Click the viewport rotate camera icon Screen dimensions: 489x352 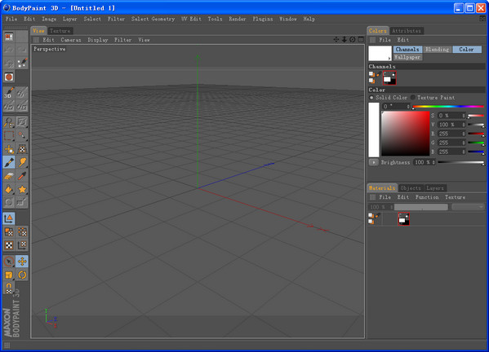(353, 40)
